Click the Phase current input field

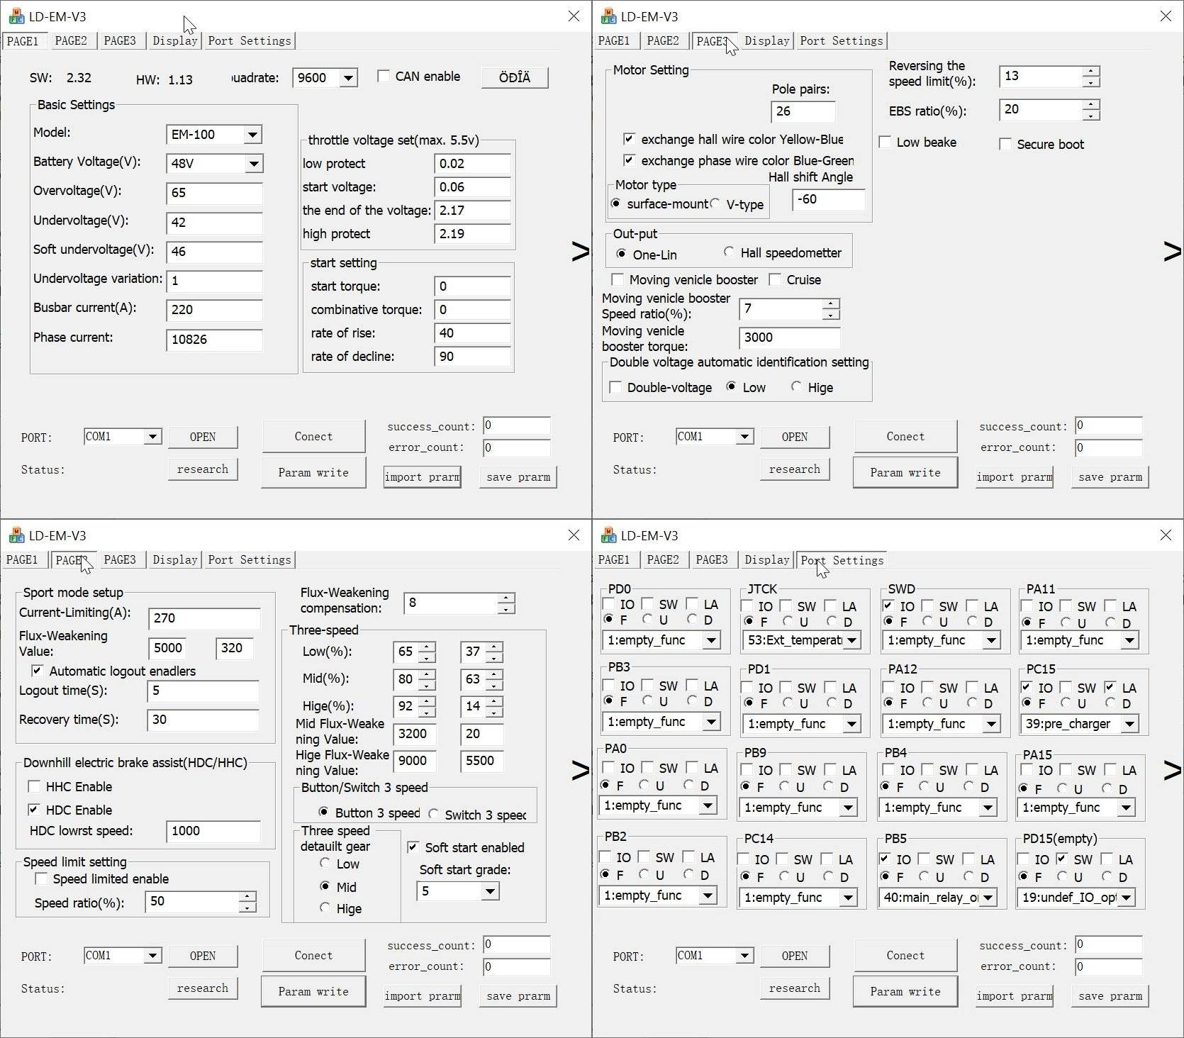[x=214, y=340]
